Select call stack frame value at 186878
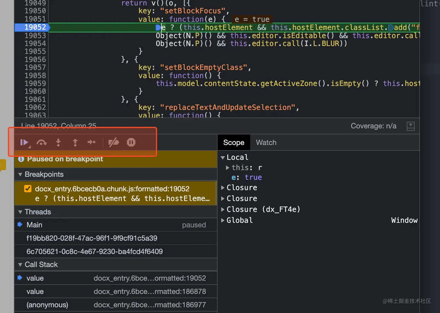The width and height of the screenshot is (440, 313). point(116,292)
